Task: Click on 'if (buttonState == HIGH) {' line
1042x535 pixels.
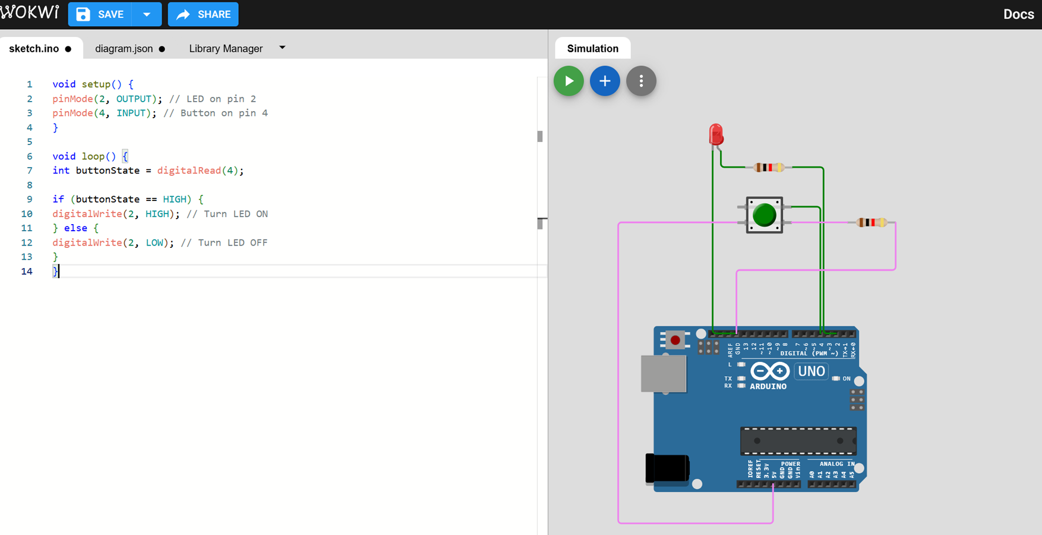Action: 128,199
